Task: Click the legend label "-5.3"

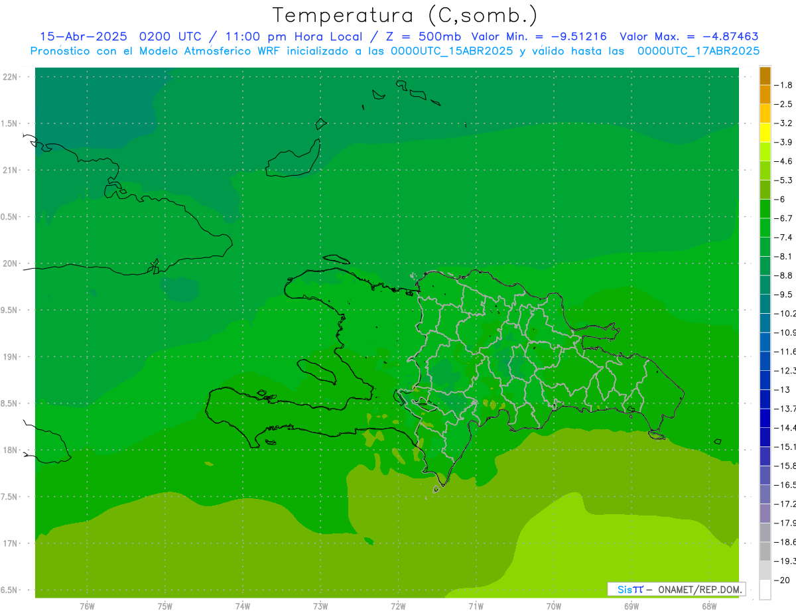Action: [783, 180]
